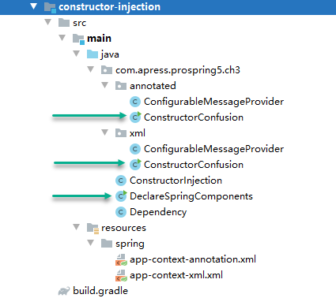Click the class icon beside Dependency
This screenshot has height=298, width=336.
tap(121, 212)
